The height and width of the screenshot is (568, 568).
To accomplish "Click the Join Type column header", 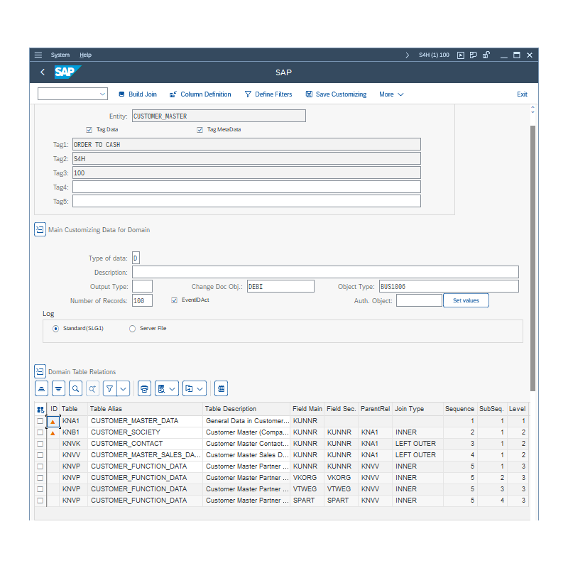I will 417,409.
